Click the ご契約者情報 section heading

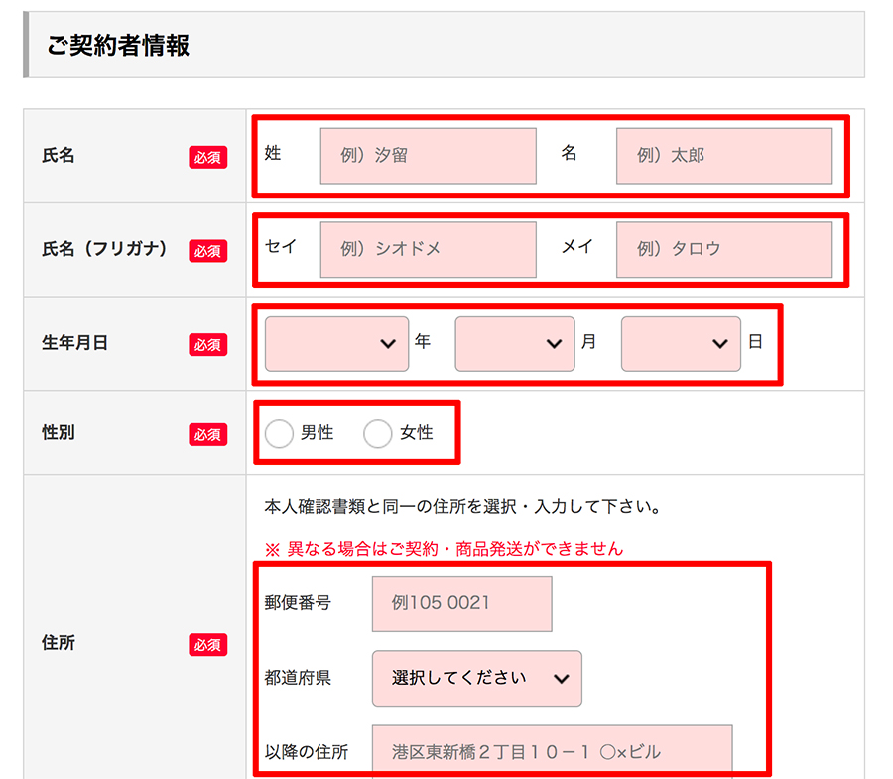pos(118,46)
